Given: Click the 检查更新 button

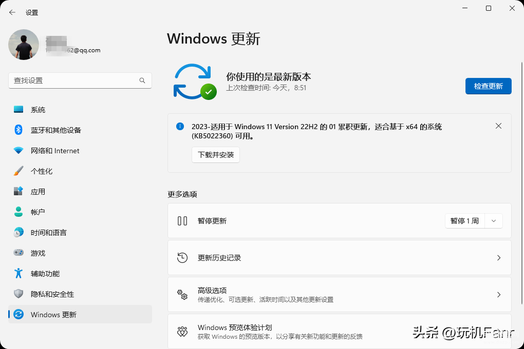Looking at the screenshot, I should pos(488,86).
